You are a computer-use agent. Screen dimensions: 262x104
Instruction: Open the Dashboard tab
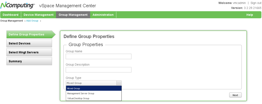click(x=11, y=15)
